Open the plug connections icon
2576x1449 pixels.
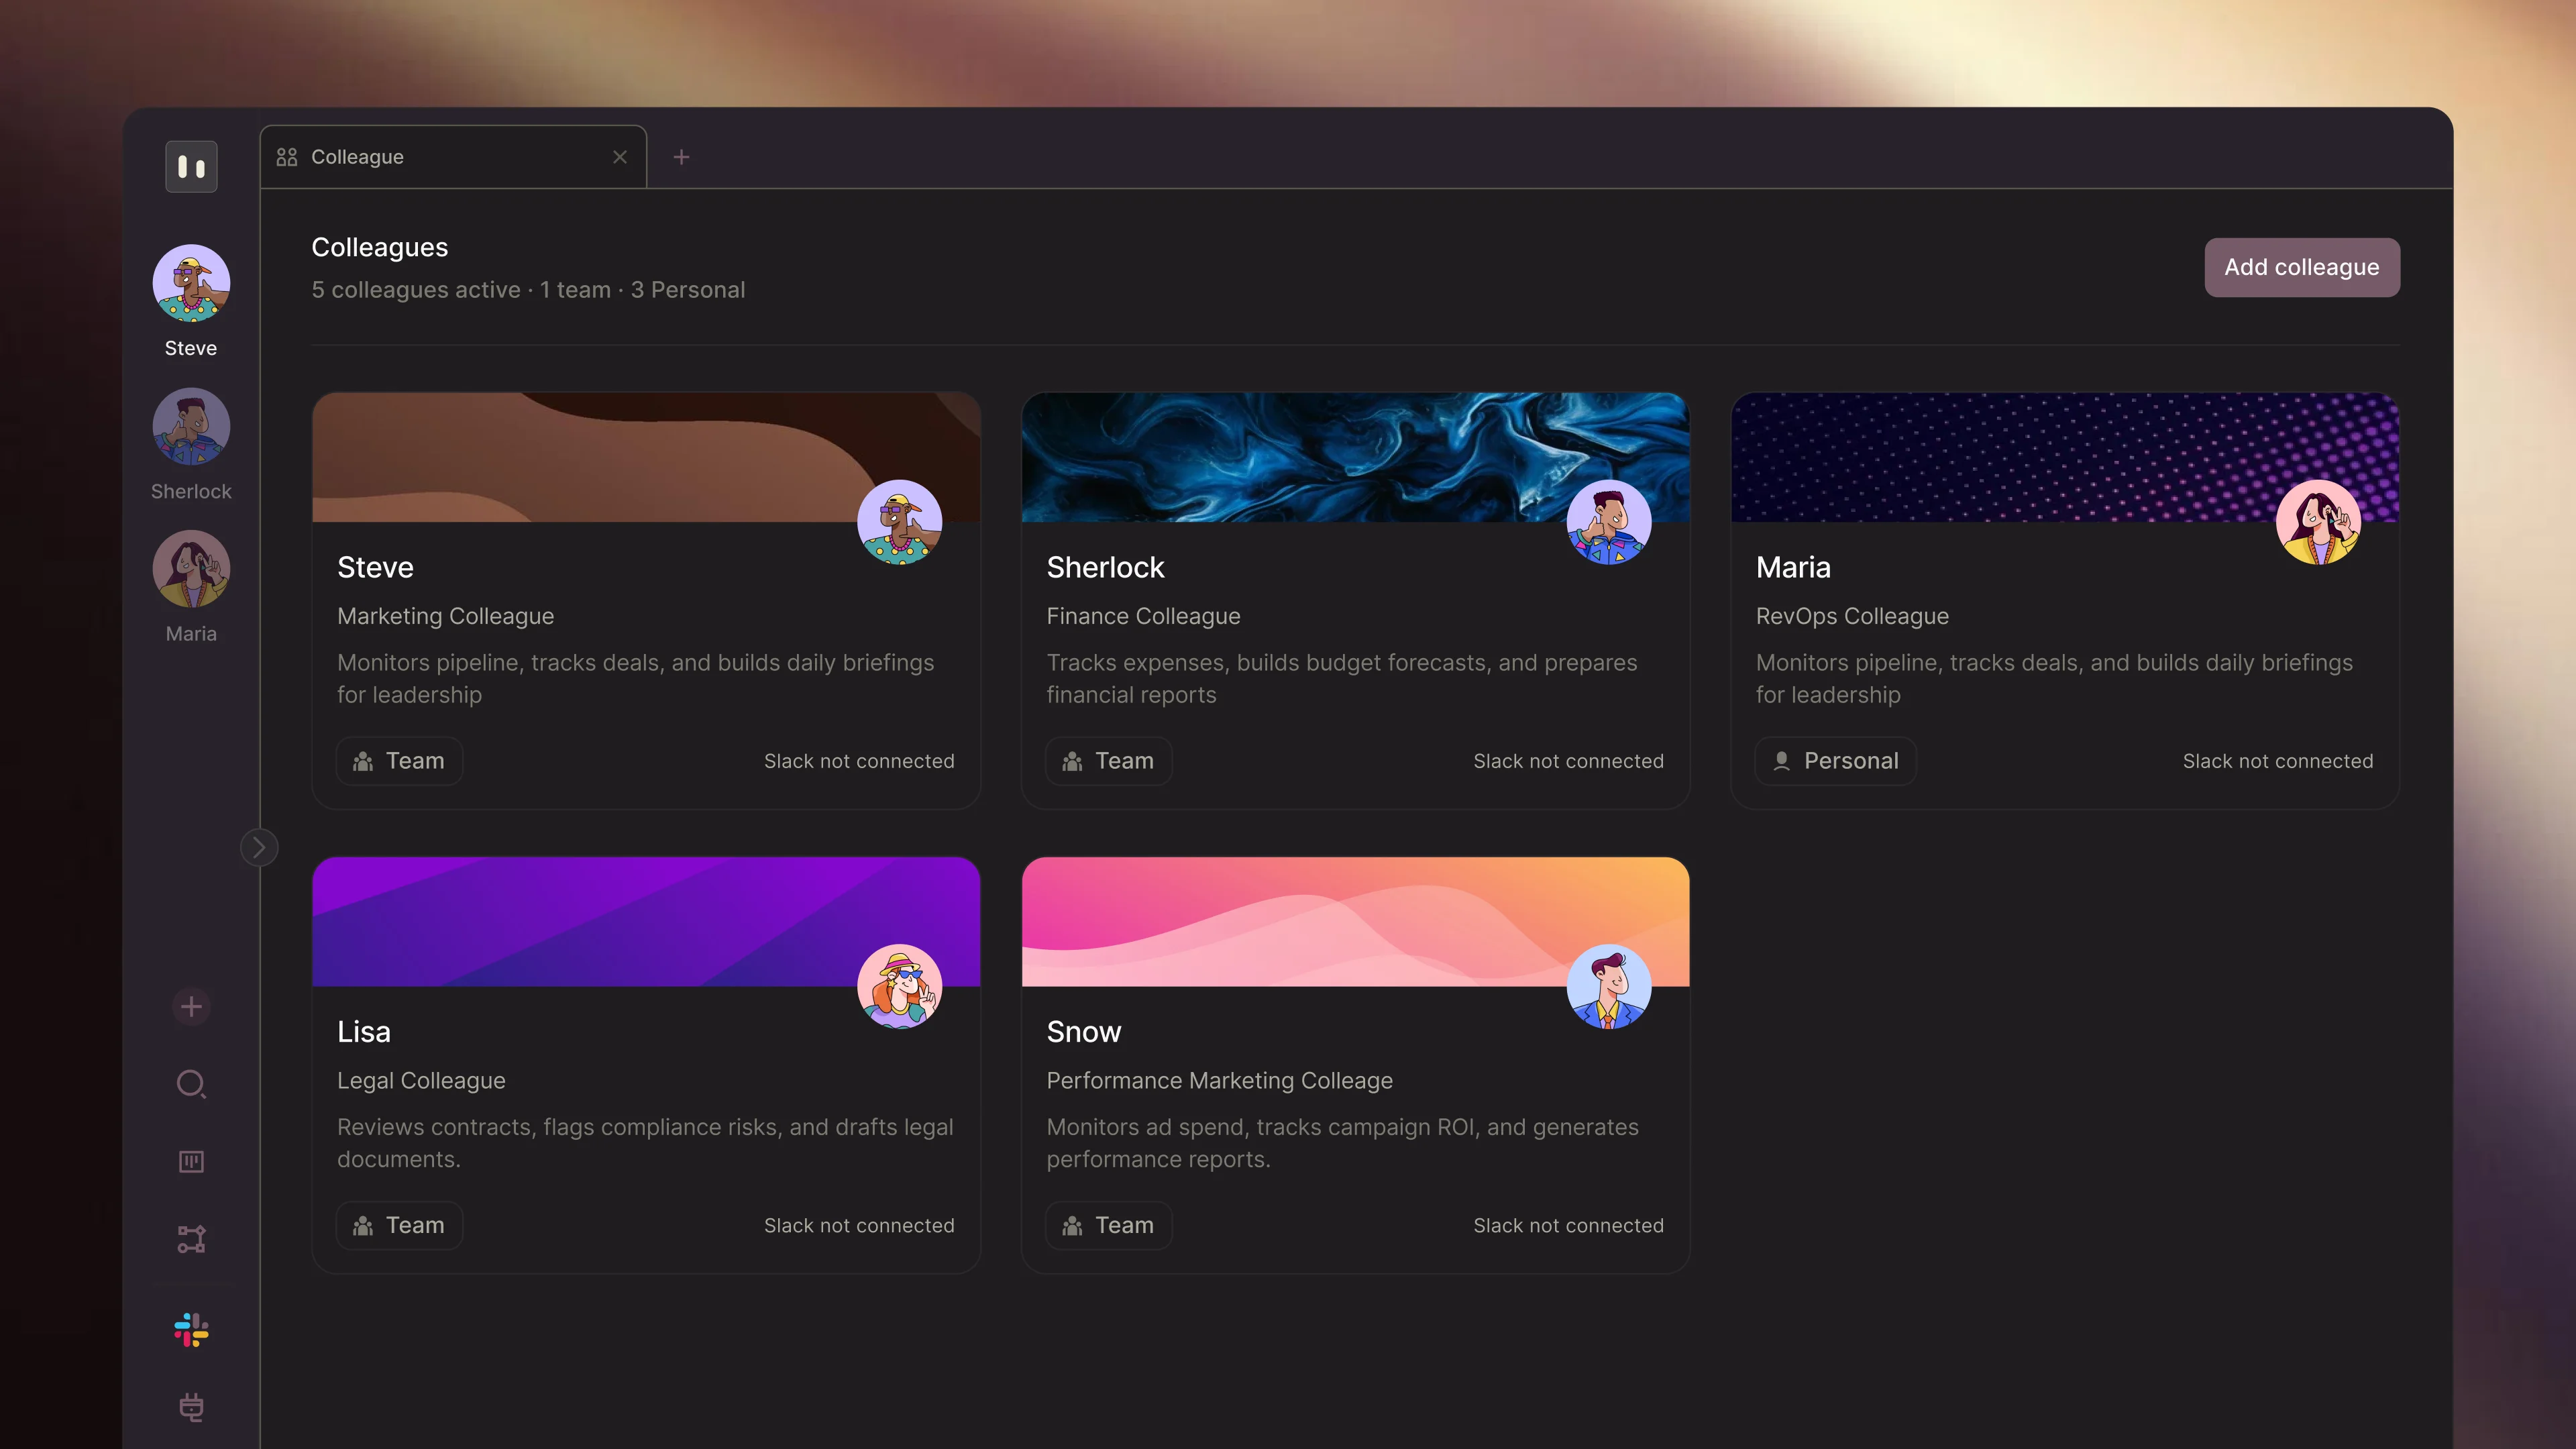(x=191, y=1407)
